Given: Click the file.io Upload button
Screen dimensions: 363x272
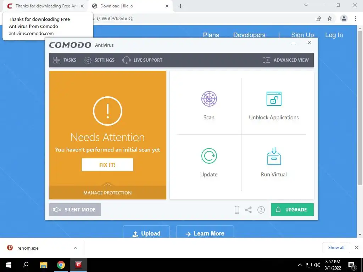Looking at the screenshot, I should tap(146, 232).
